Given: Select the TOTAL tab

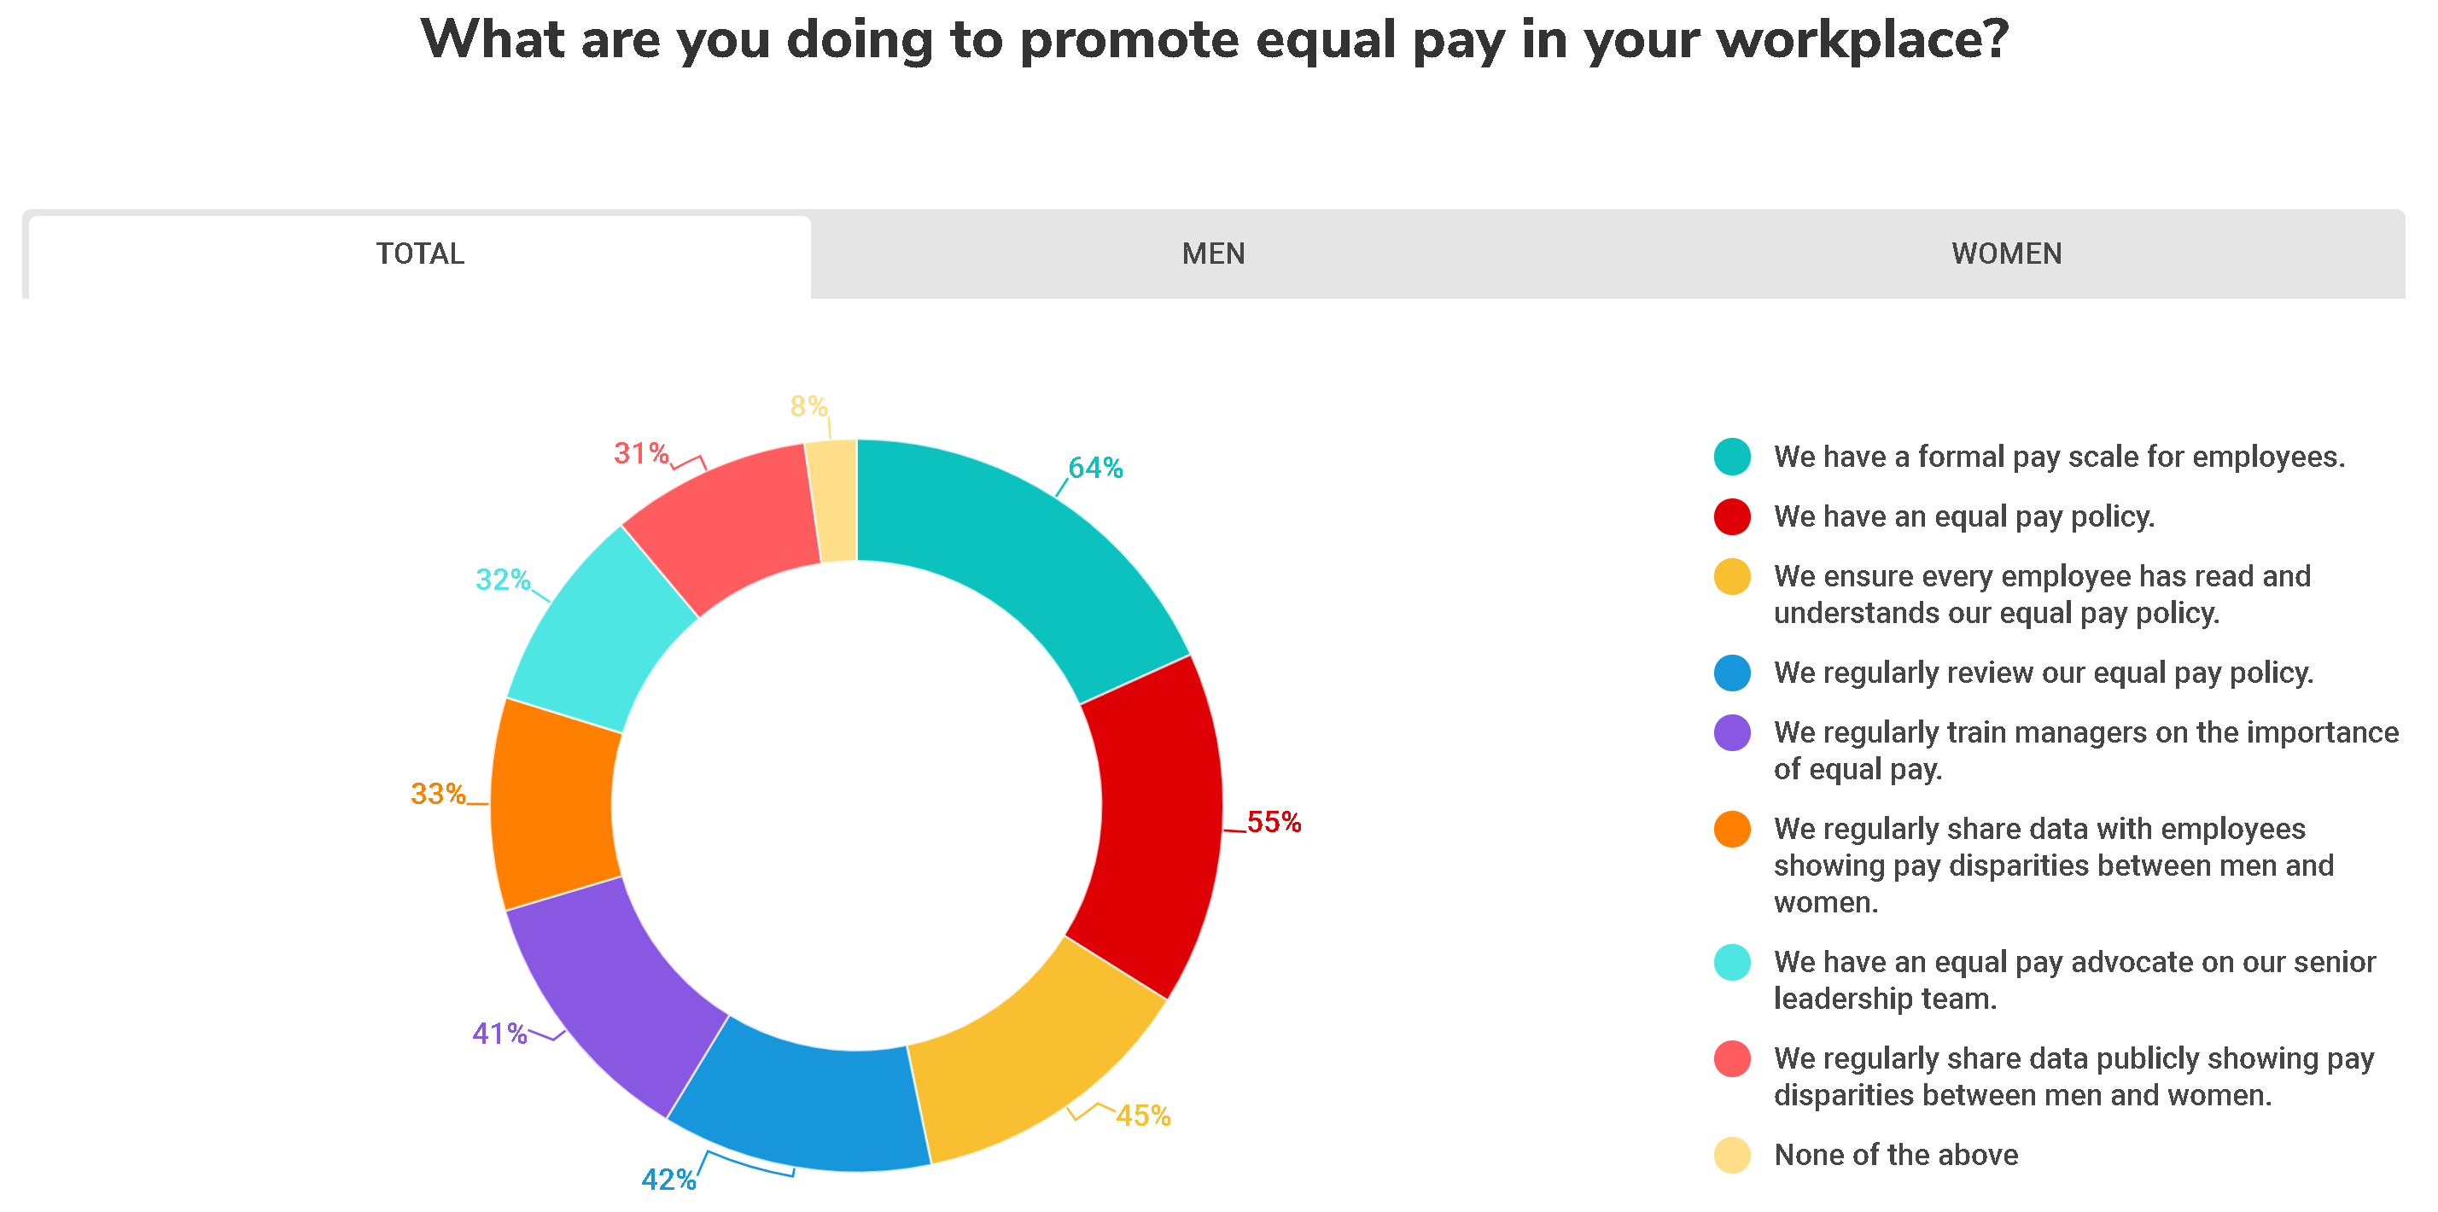Looking at the screenshot, I should coord(419,253).
